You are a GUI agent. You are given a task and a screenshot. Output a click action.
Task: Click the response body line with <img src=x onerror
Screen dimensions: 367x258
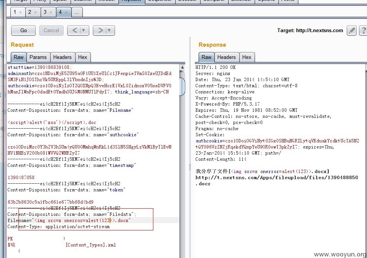262,171
